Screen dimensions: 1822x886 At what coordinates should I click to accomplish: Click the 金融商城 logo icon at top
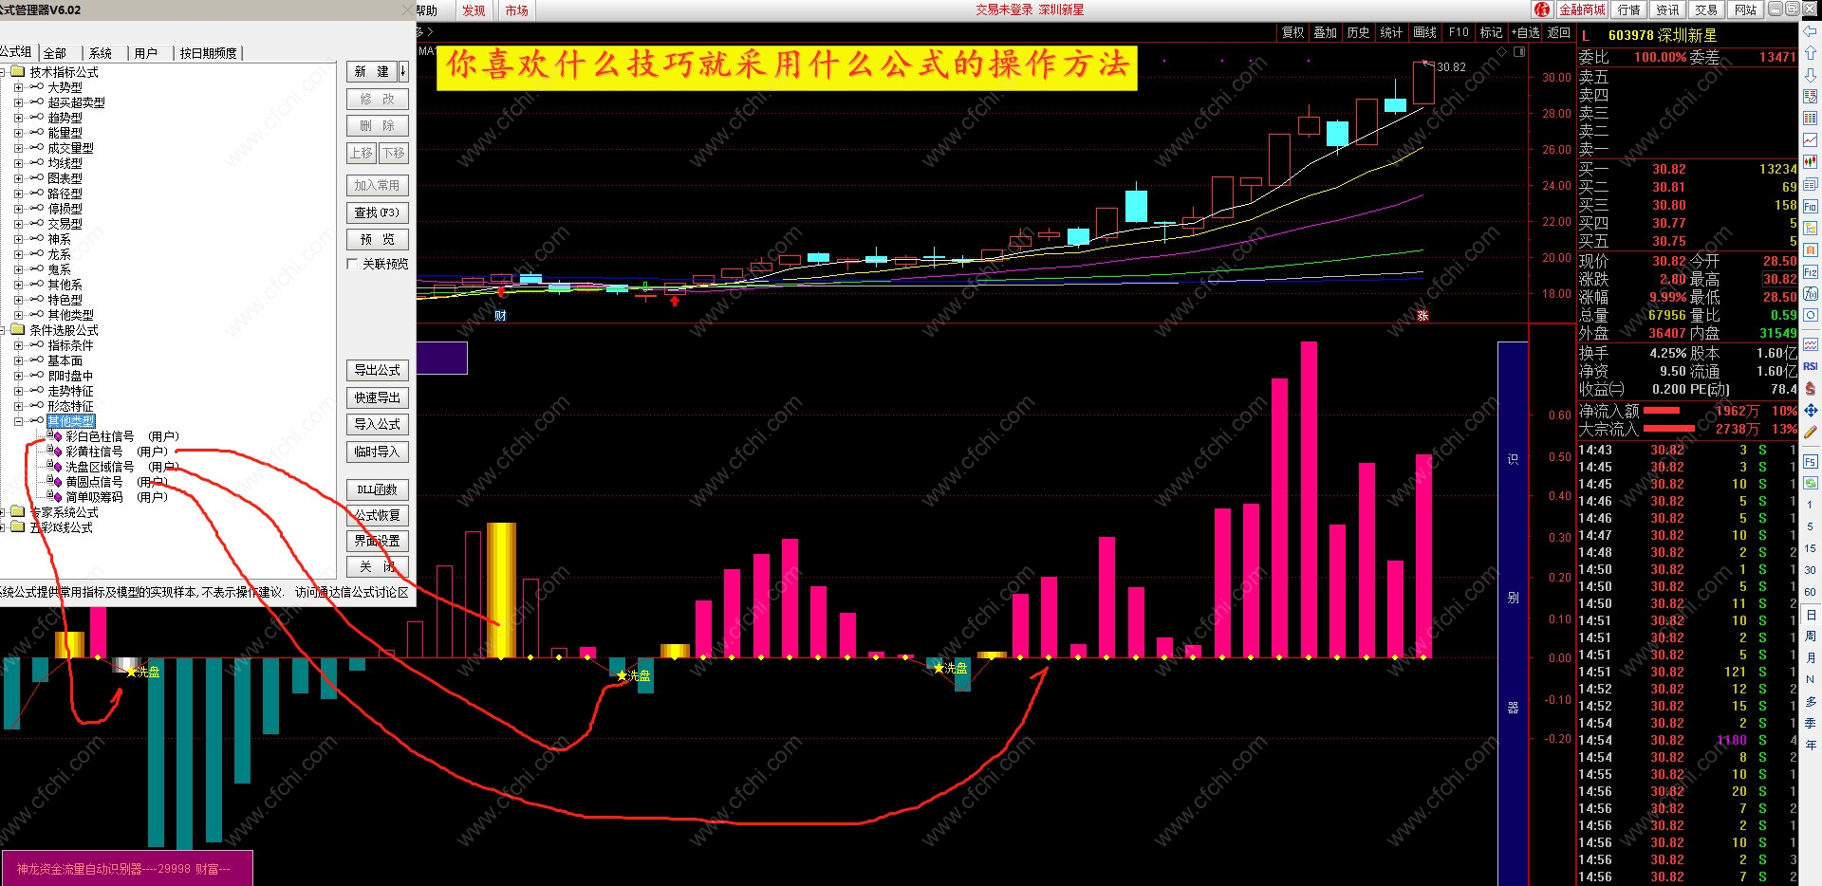[x=1543, y=9]
